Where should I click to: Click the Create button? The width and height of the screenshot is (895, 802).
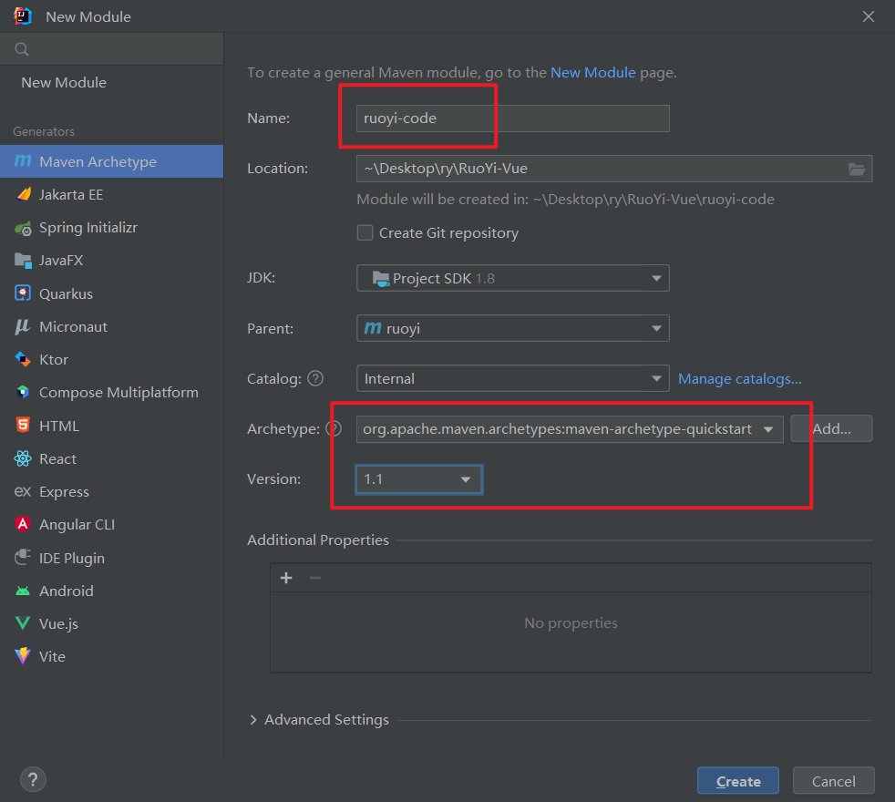(x=738, y=781)
